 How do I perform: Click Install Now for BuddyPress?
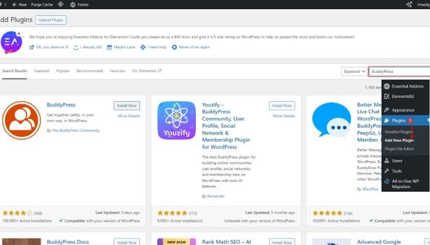click(x=127, y=105)
